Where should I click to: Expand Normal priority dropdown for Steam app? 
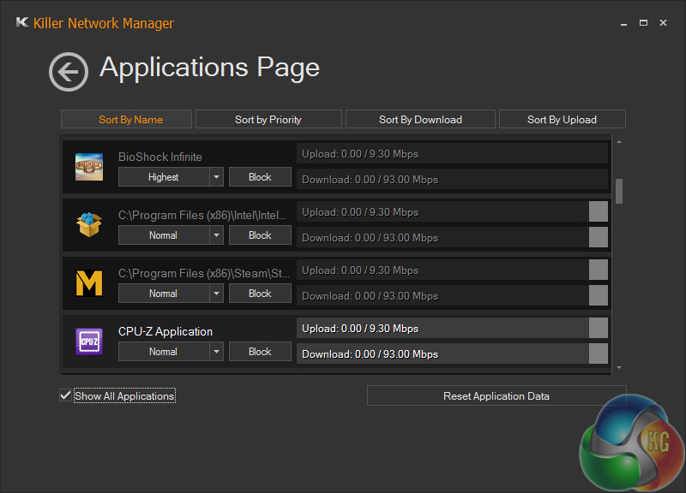click(x=216, y=294)
